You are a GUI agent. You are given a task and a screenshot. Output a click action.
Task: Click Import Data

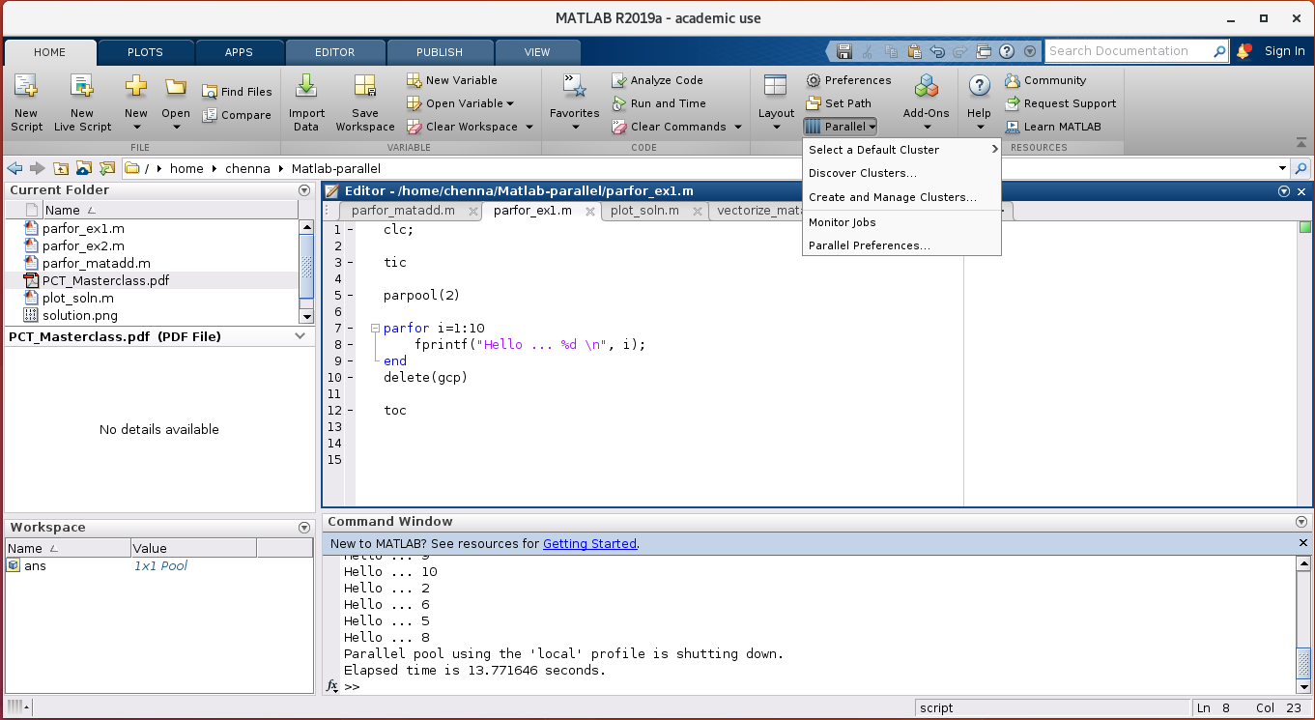pyautogui.click(x=306, y=102)
